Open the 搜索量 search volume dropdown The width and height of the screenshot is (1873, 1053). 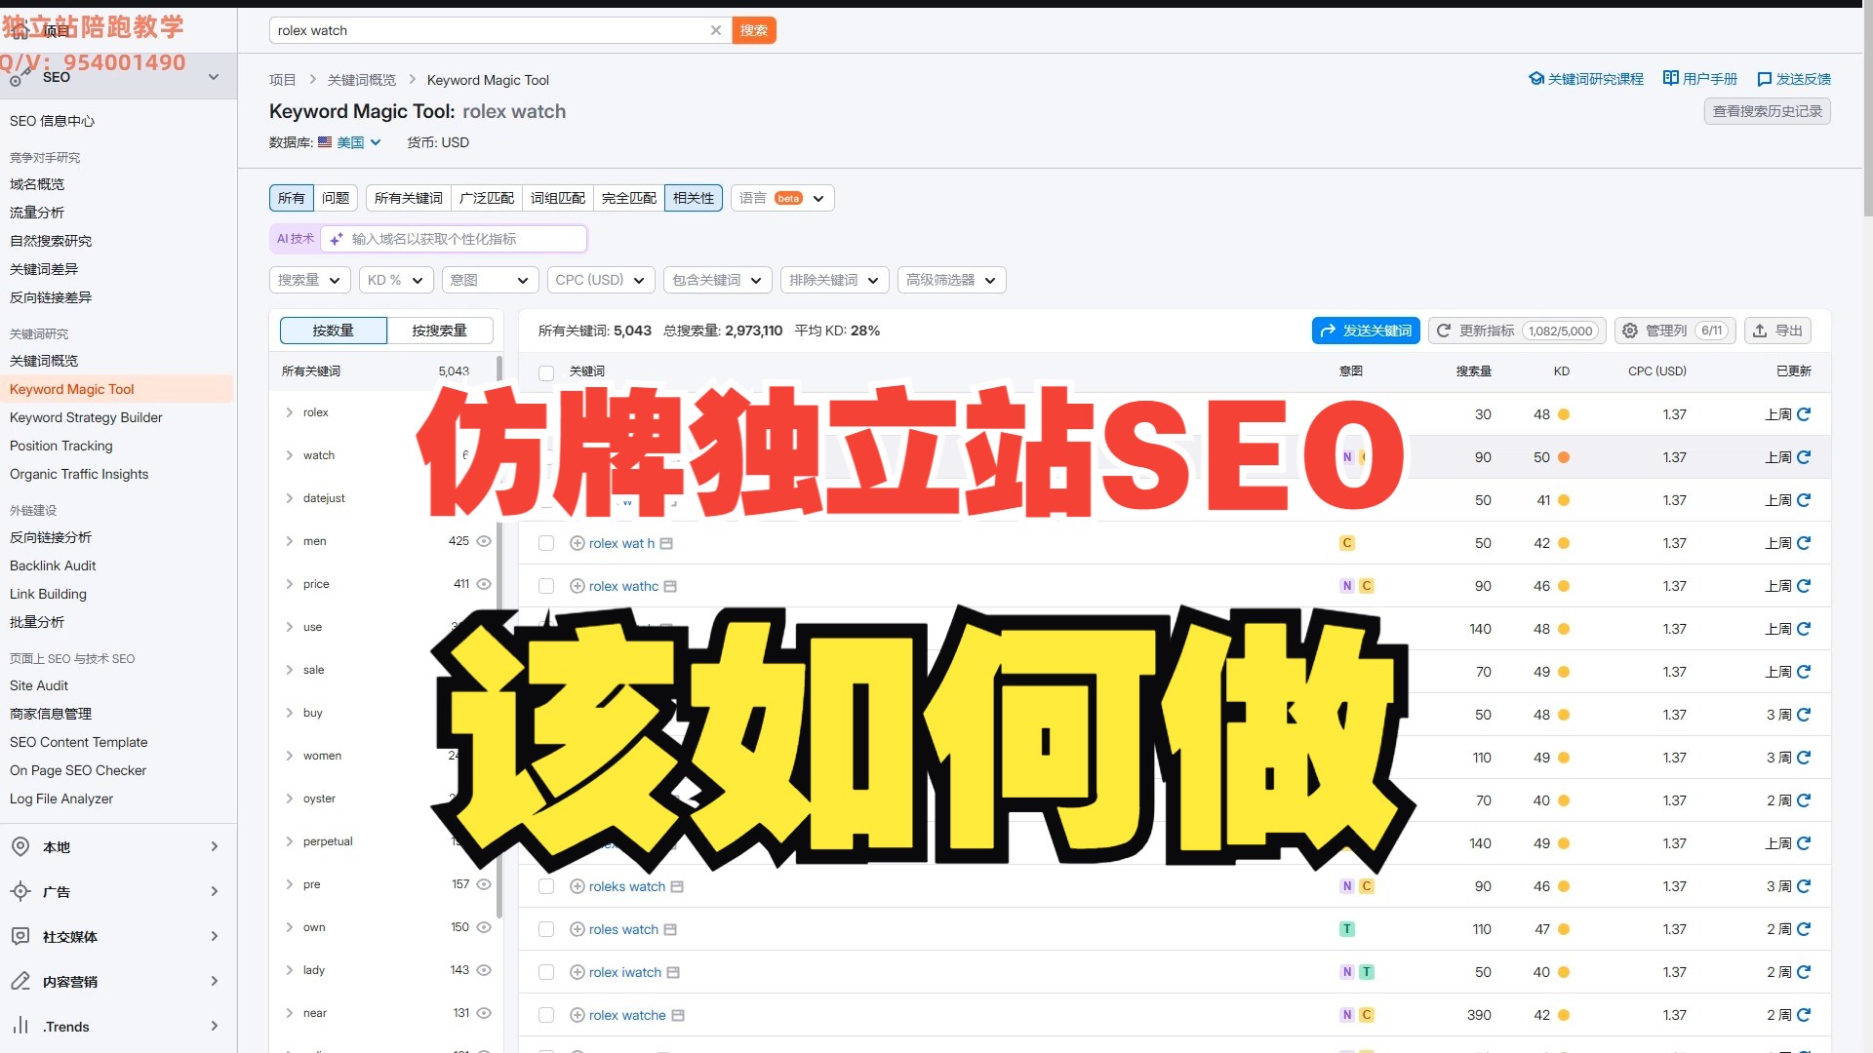tap(306, 280)
